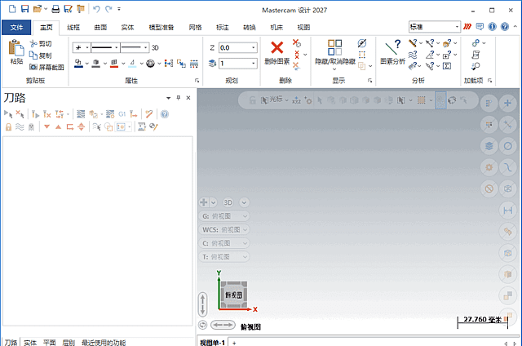Open the 标准 selection combo box
The image size is (522, 346).
[435, 27]
